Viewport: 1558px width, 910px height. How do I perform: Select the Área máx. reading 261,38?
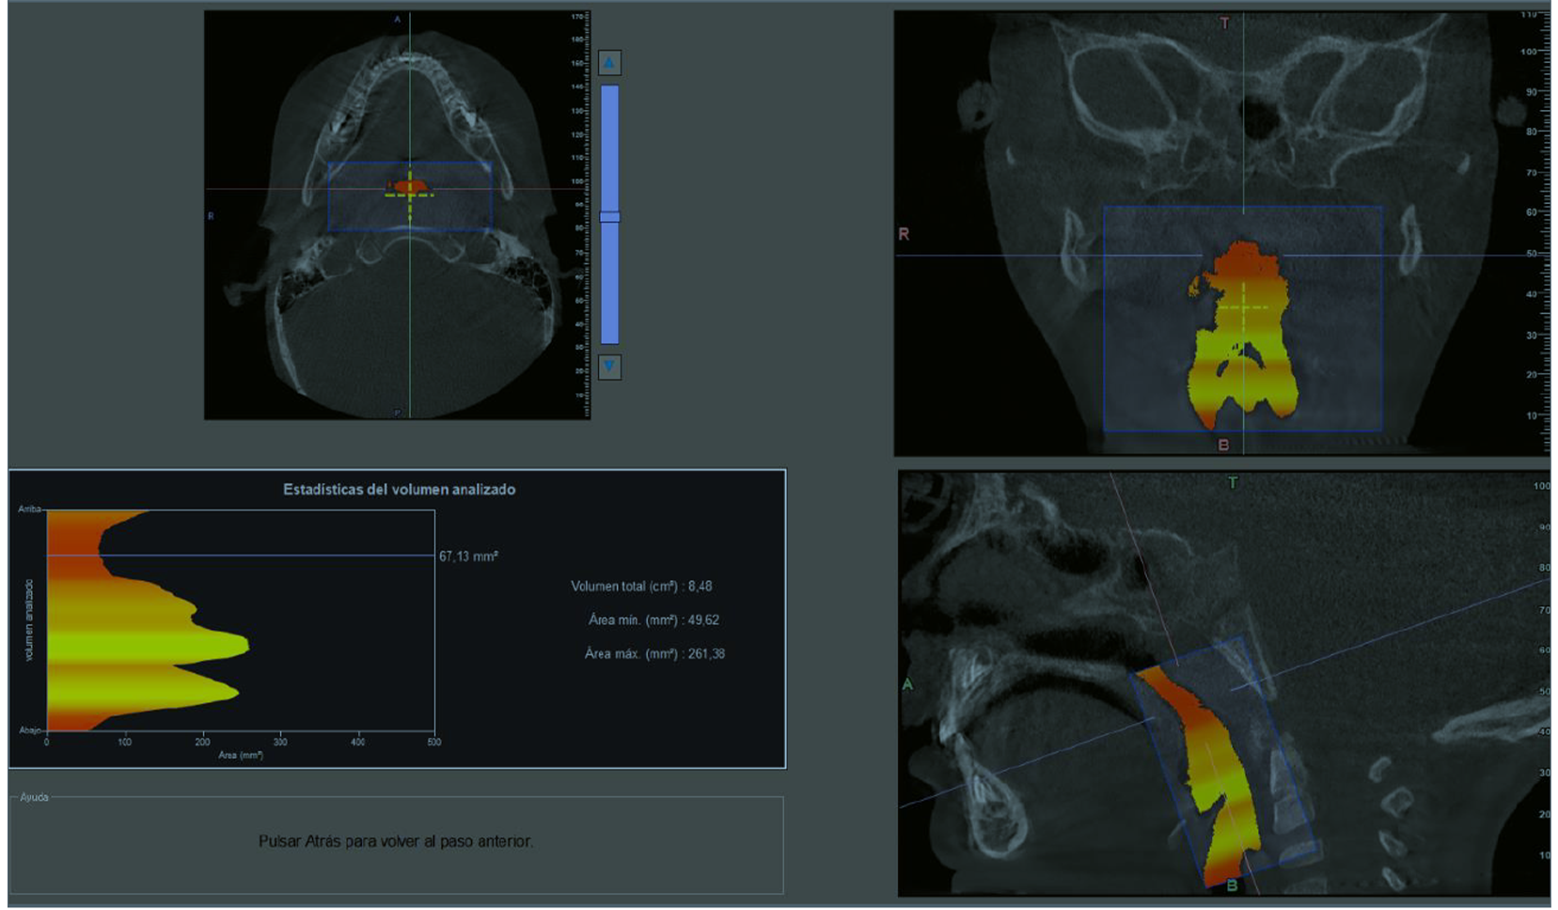(x=705, y=654)
